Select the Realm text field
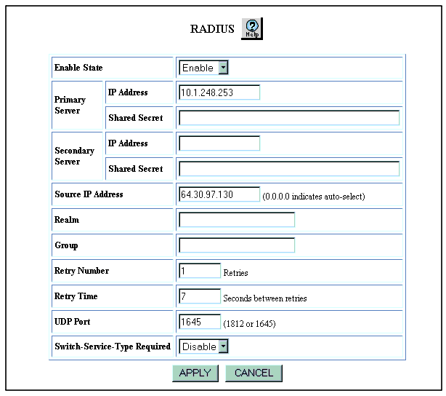 tap(237, 220)
